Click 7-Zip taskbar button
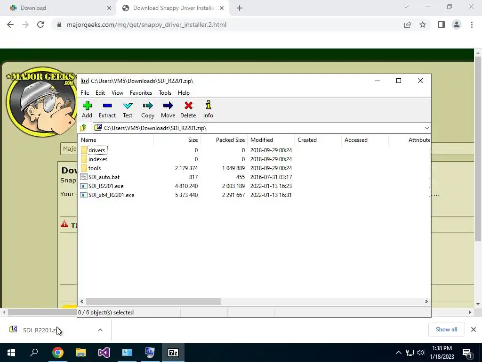Screen dimensions: 482x362 tap(173, 353)
